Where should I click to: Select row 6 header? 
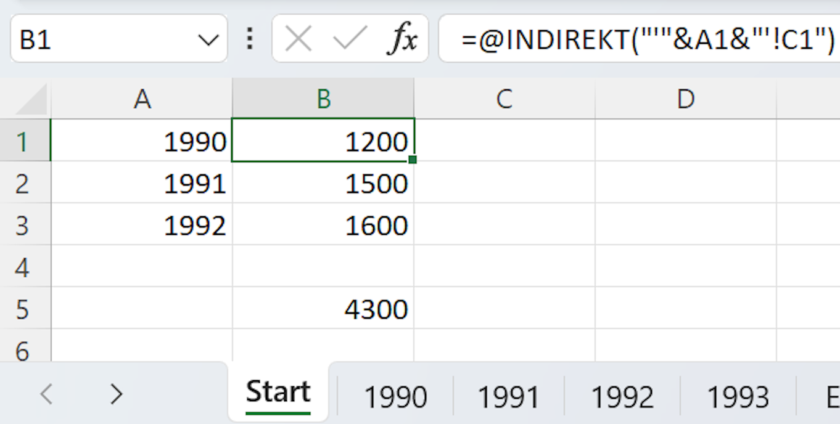(x=25, y=346)
